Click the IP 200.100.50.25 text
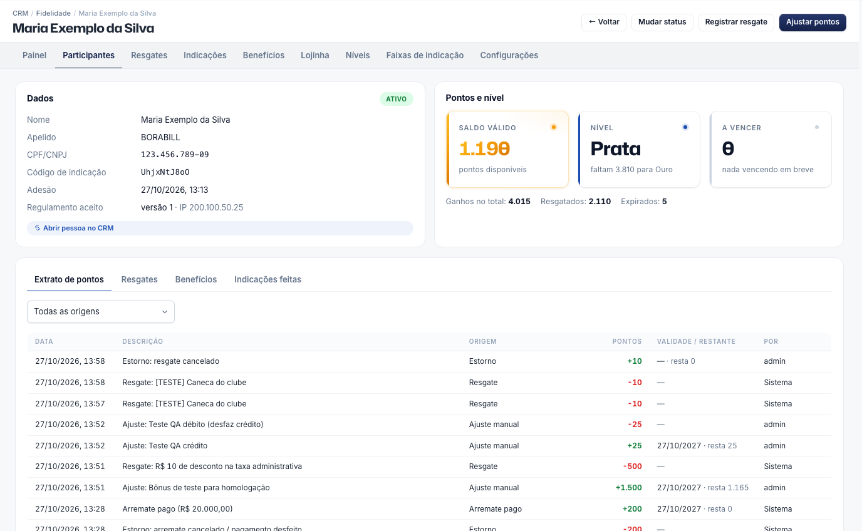This screenshot has width=862, height=531. (211, 207)
